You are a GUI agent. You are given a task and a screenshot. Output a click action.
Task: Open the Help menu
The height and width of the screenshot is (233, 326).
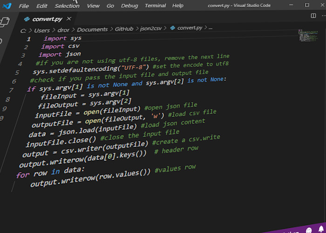coord(177,6)
